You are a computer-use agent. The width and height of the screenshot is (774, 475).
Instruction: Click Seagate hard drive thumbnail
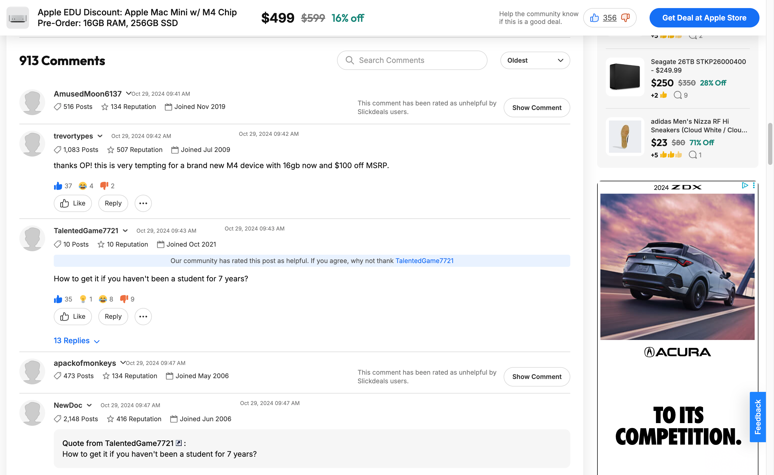[625, 77]
